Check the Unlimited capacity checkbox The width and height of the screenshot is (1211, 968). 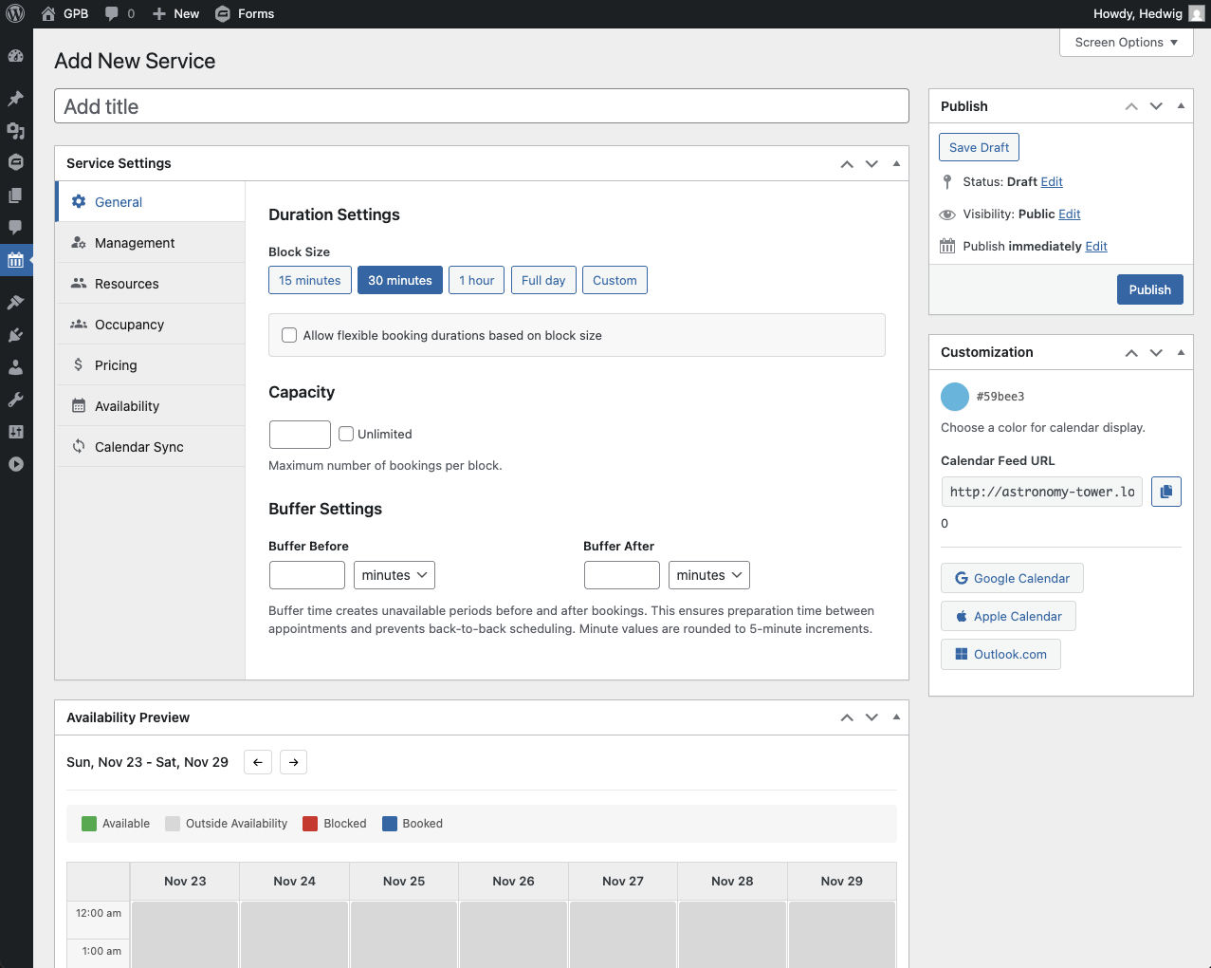click(x=346, y=434)
